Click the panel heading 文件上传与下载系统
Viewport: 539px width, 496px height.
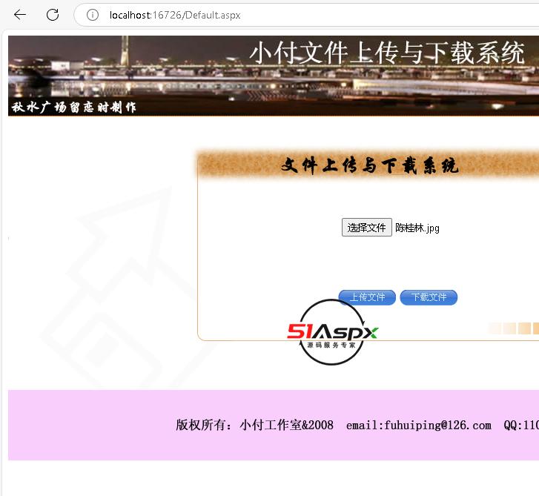tap(369, 165)
